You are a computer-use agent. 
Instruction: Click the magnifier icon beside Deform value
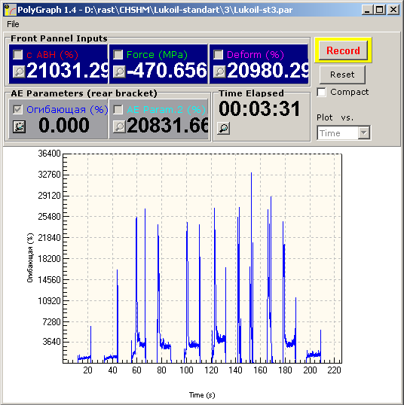(x=219, y=72)
